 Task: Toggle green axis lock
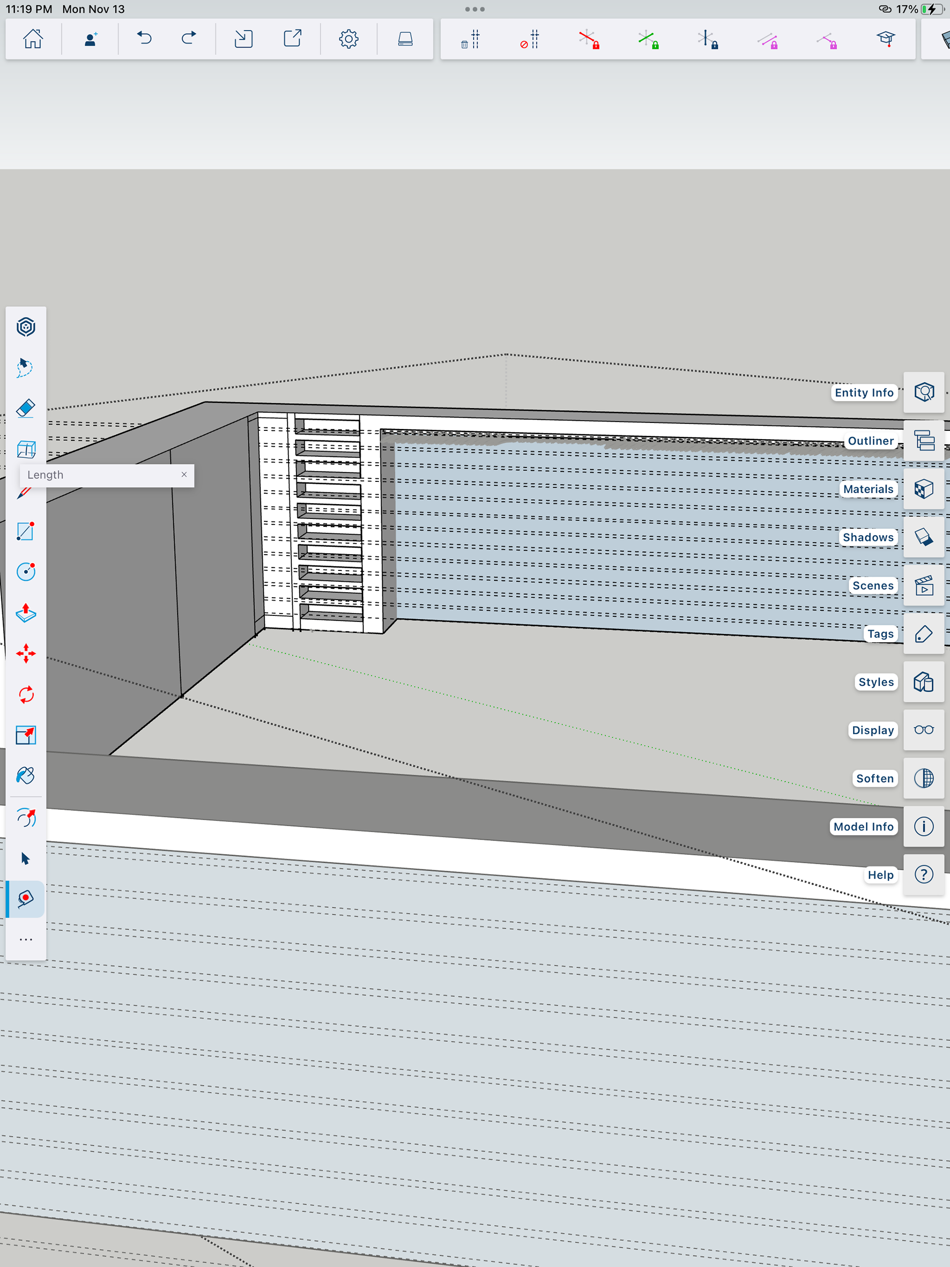[648, 40]
